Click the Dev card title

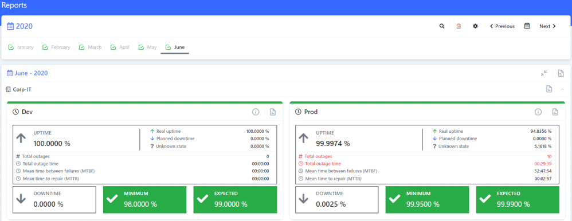pos(28,112)
